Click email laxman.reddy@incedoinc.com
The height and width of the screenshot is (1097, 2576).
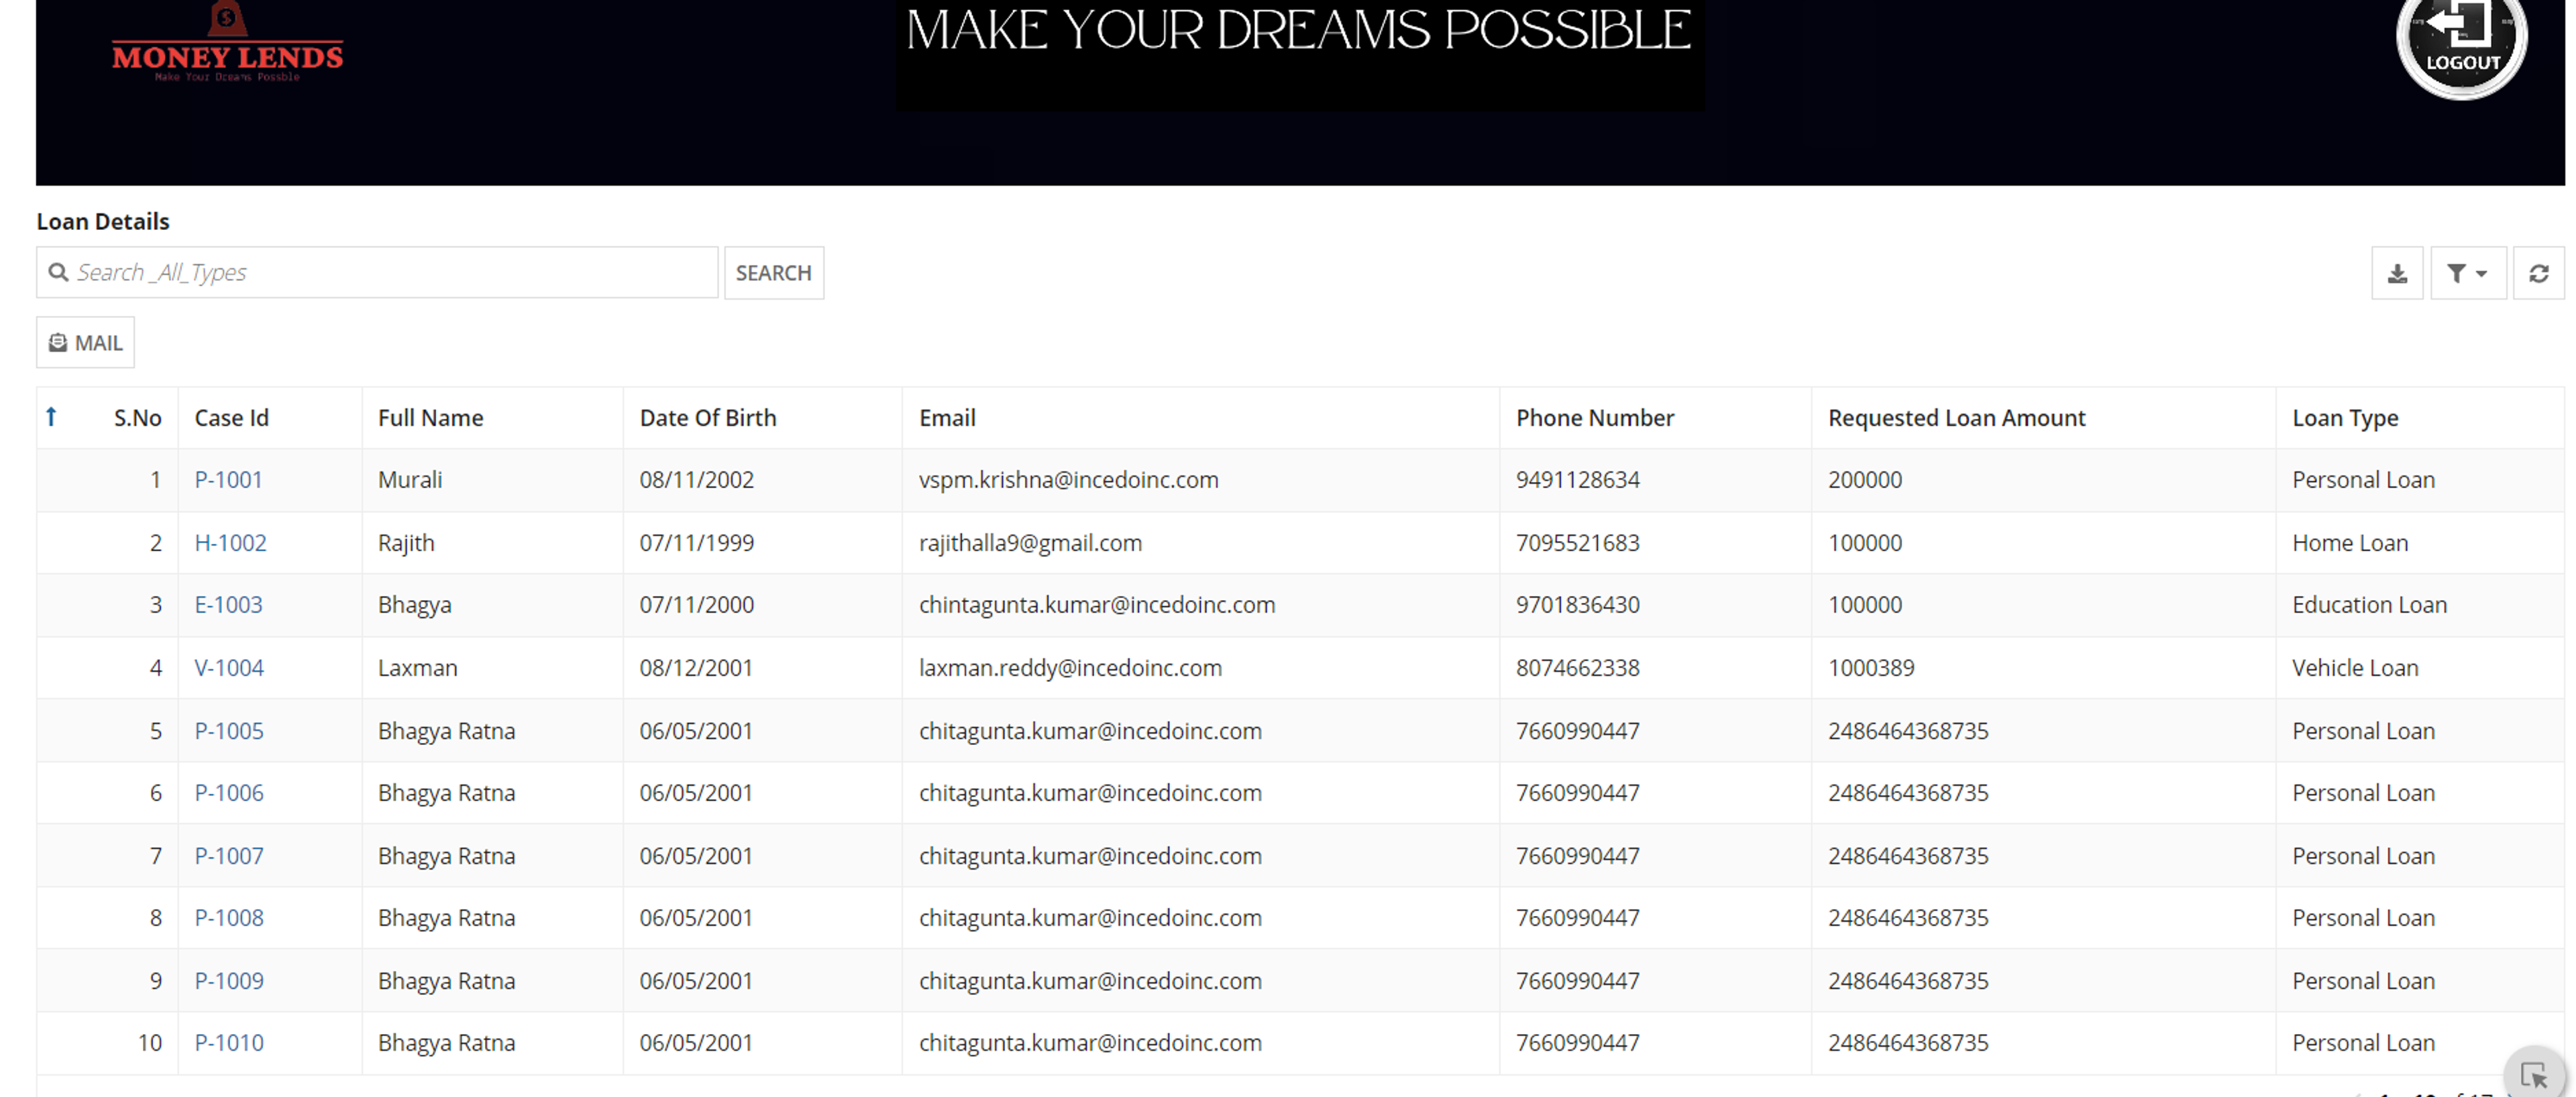[1070, 668]
